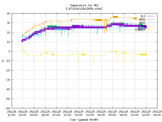The image size is (162, 122).
Task: Click the y-axis tick label -60
Action: (x=8, y=108)
